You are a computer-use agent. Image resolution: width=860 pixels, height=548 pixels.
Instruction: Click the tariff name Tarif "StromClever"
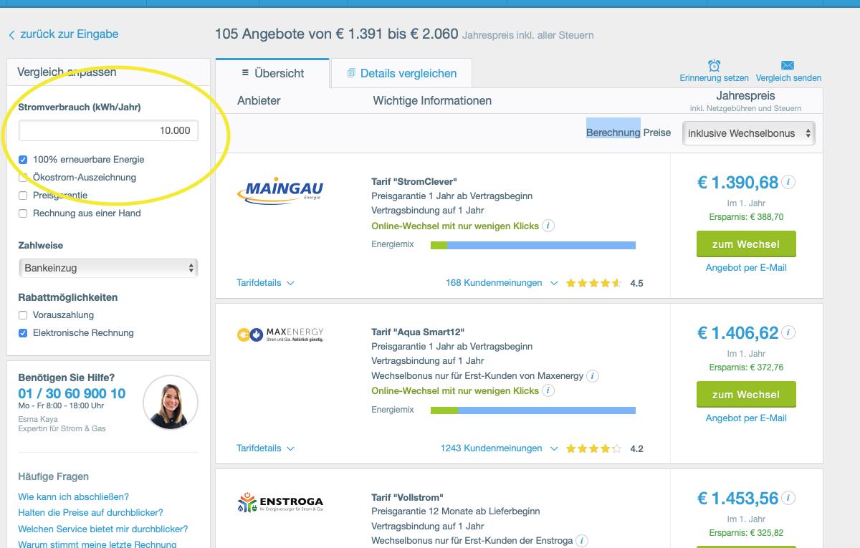[x=414, y=182]
